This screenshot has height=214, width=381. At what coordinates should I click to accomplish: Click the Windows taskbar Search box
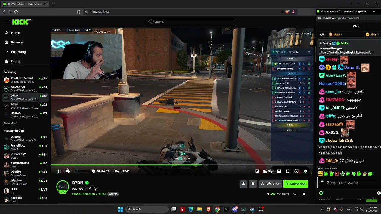tap(147, 209)
